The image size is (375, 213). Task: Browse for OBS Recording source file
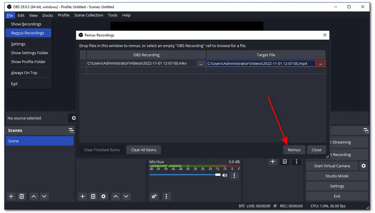click(x=201, y=64)
